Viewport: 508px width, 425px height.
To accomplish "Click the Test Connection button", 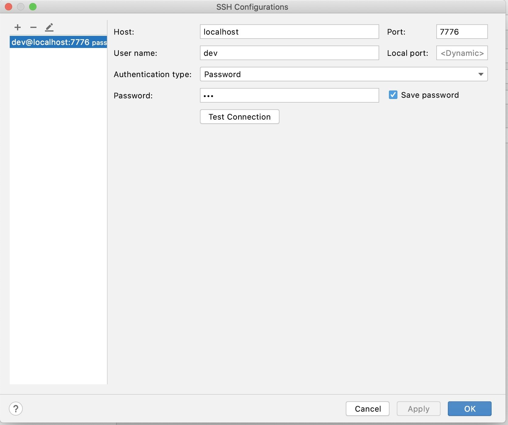I will pos(239,117).
